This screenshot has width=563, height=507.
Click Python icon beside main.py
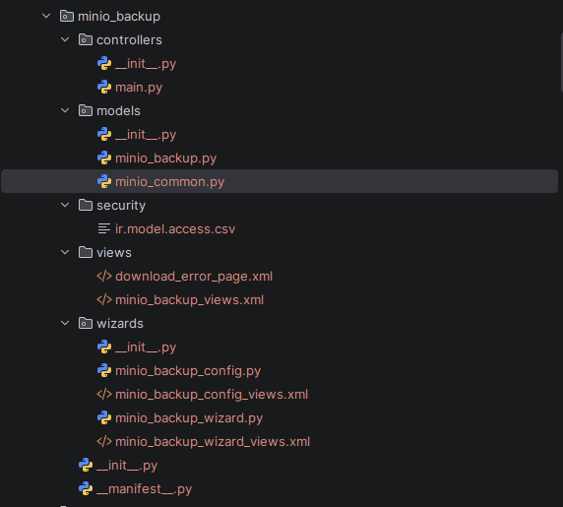(x=104, y=88)
